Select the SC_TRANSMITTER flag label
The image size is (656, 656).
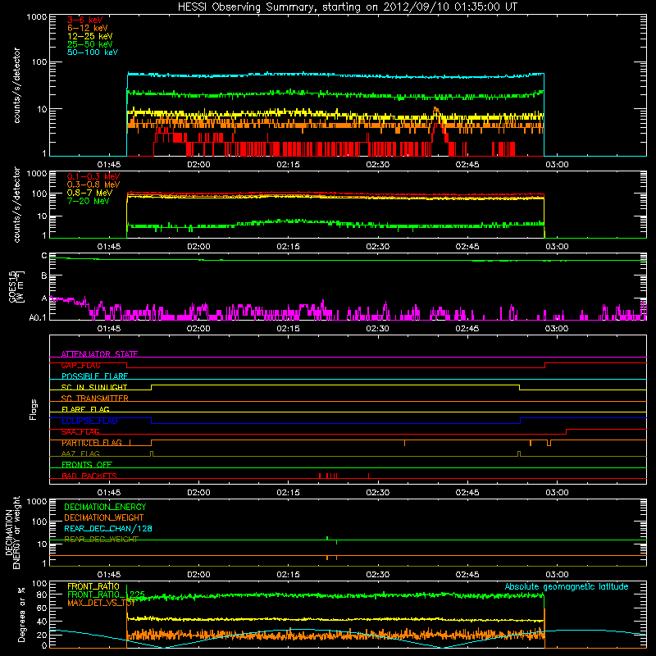(x=95, y=399)
